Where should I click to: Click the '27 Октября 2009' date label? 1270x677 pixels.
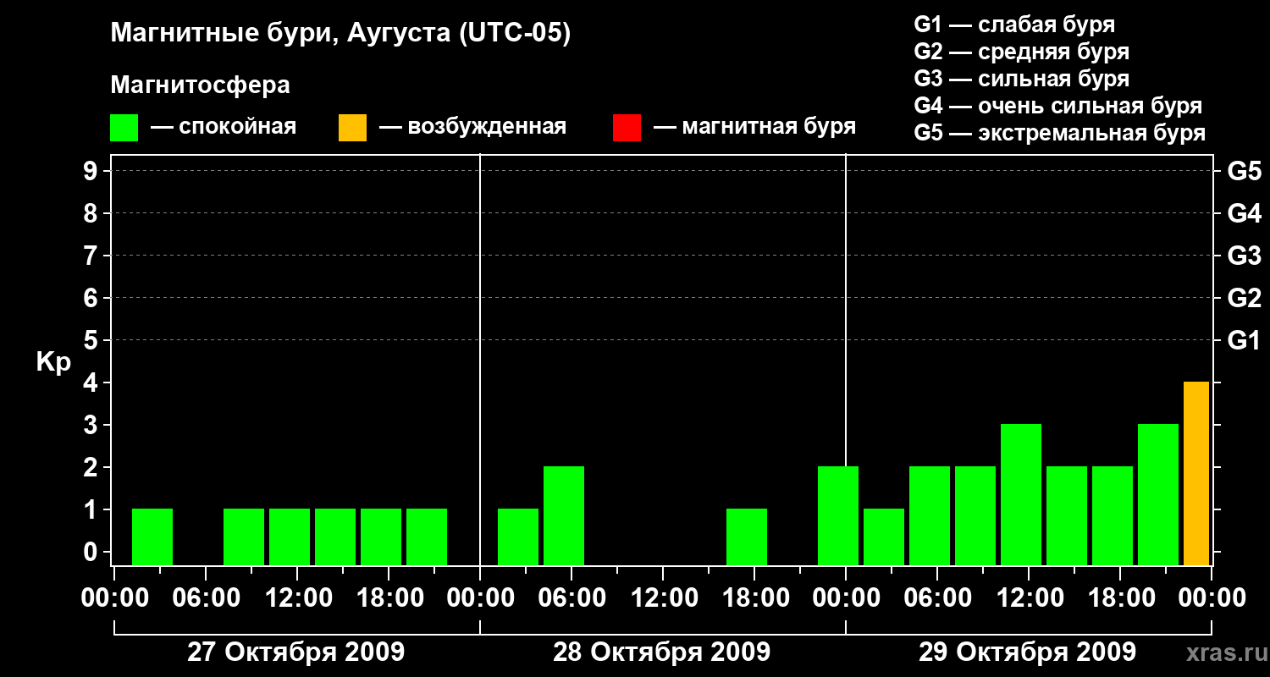tap(295, 652)
